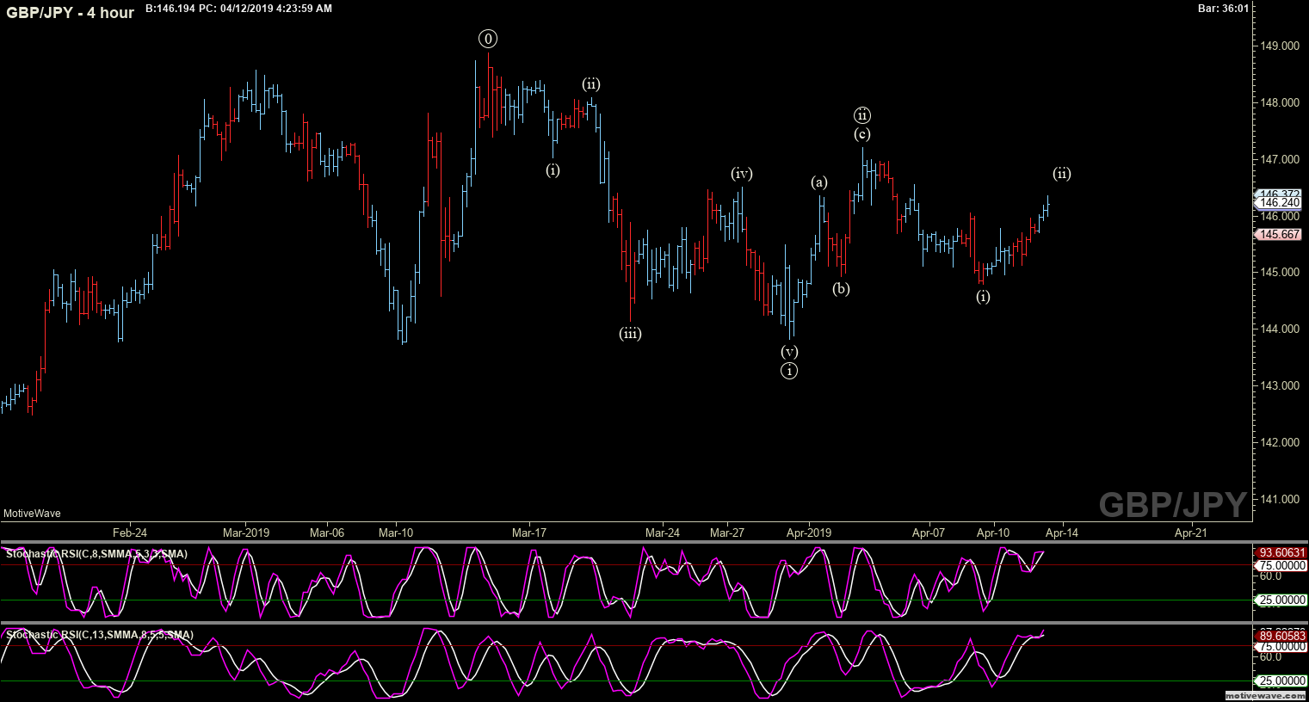The width and height of the screenshot is (1309, 702).
Task: Click the MotiveWave label at chart bottom-left
Action: click(32, 514)
